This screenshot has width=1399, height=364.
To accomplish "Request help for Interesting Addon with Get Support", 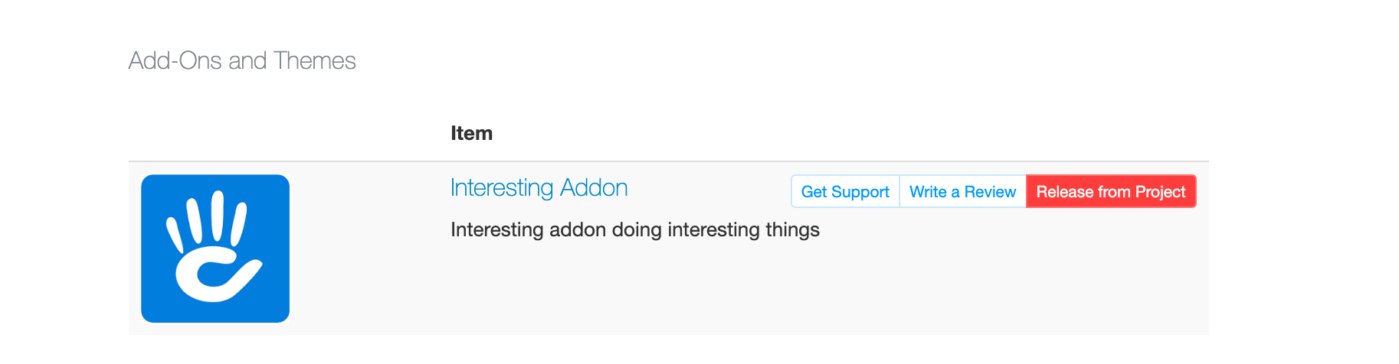I will click(x=845, y=191).
